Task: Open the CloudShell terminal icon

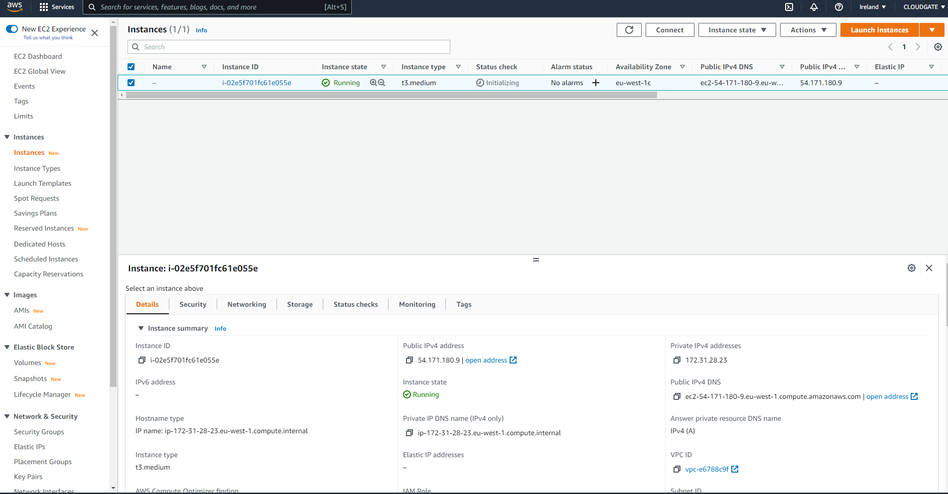Action: (789, 7)
